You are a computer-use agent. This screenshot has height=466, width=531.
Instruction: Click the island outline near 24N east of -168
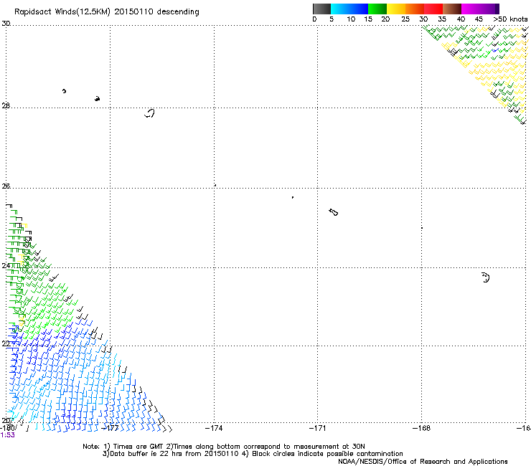486,277
